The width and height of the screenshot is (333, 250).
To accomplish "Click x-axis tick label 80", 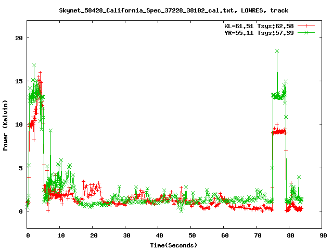I will 290,235.
